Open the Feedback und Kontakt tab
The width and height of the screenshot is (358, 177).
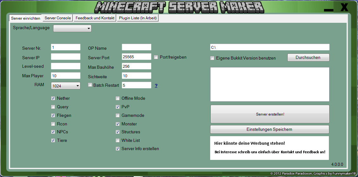point(95,18)
